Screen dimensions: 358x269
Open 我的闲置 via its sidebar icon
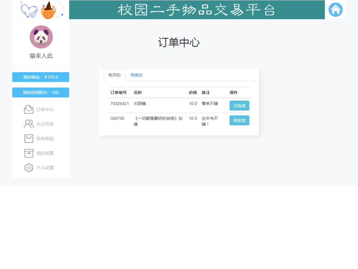[x=29, y=153]
